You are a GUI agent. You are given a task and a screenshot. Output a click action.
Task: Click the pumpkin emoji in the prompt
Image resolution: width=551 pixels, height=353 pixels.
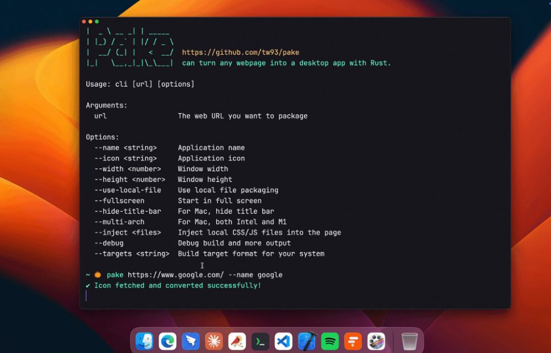point(98,275)
